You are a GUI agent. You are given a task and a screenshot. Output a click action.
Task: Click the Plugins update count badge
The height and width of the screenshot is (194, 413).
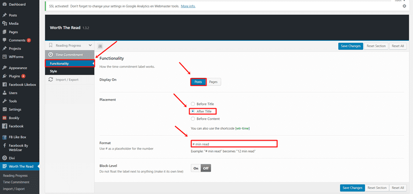pos(23,76)
